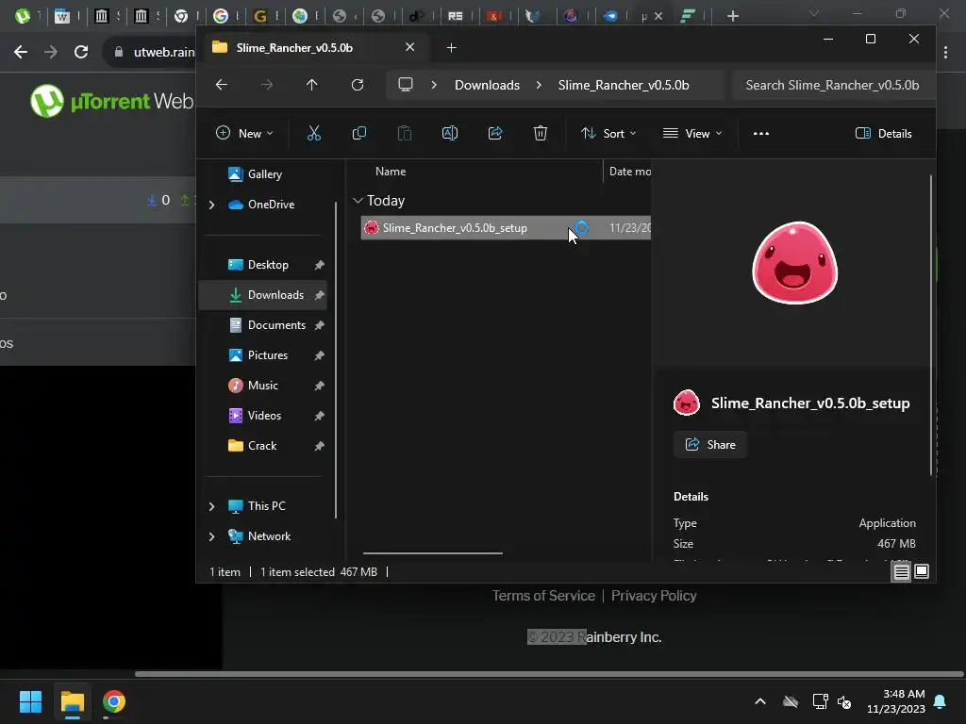Expand the This PC tree node
The height and width of the screenshot is (724, 966).
tap(212, 506)
